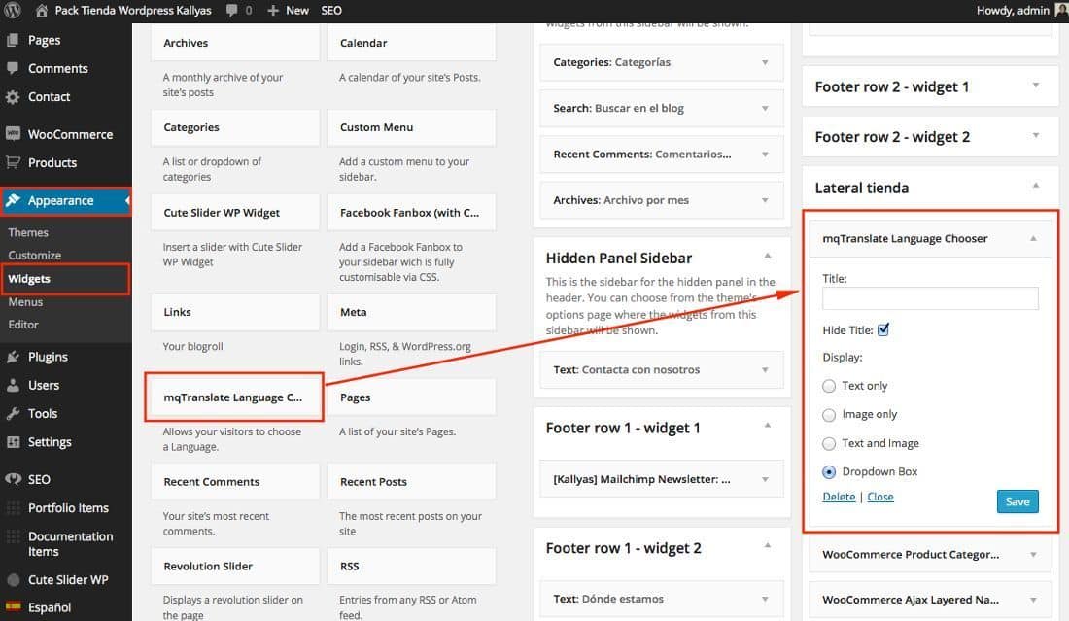Click the Plugins plug icon in sidebar
The image size is (1069, 621).
click(x=13, y=357)
